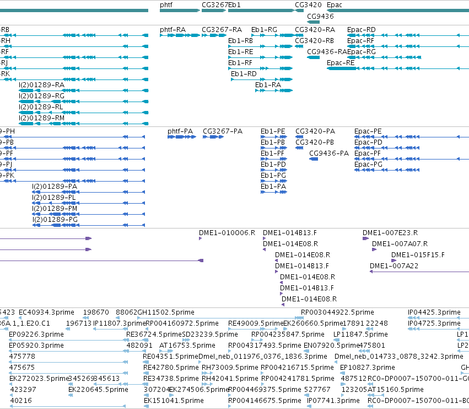Screen dimensions: 469x409
Task: Select EST GH11502.5prime
Action: (166, 312)
